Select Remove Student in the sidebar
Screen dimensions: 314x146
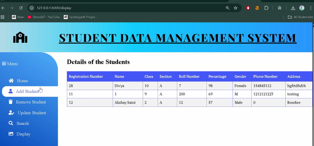(31, 102)
